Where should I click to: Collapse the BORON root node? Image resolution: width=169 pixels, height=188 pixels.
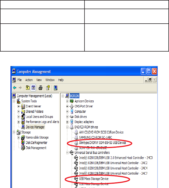(63, 96)
